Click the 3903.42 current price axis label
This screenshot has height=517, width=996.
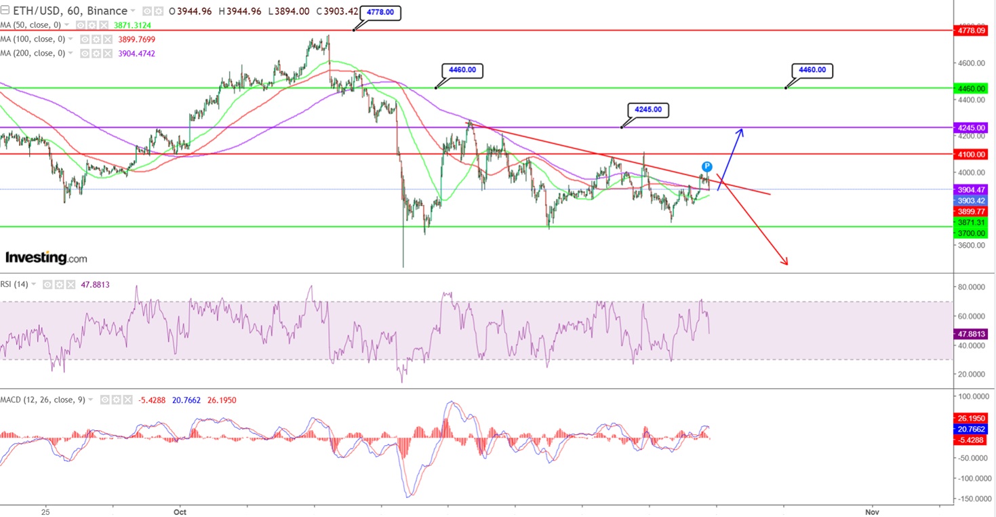(x=971, y=201)
